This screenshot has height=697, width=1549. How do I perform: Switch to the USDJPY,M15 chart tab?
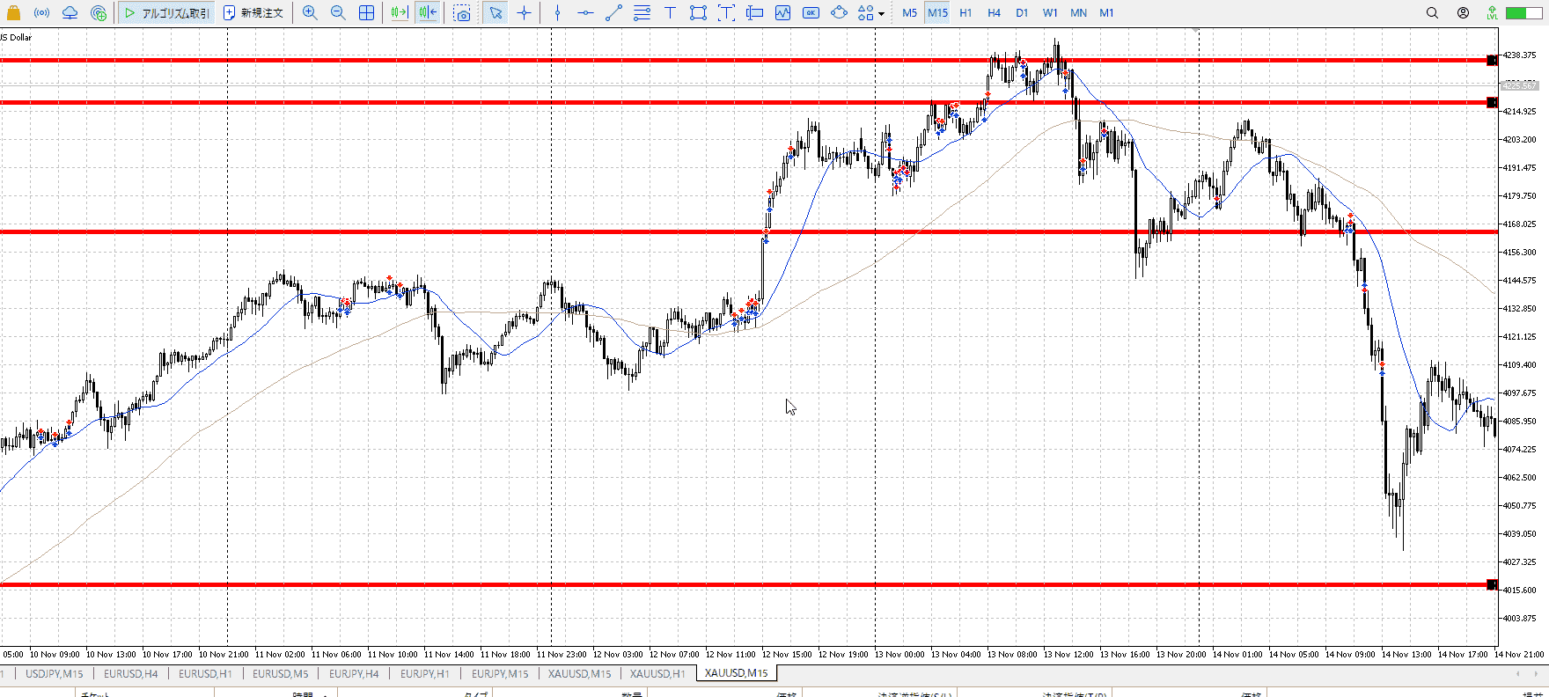tap(55, 674)
